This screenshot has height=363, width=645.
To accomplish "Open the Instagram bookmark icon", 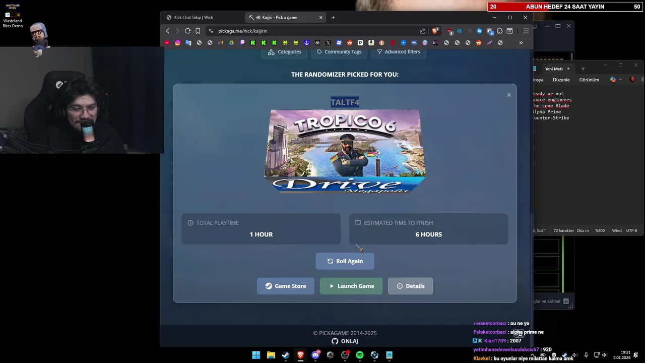I will 177,43.
